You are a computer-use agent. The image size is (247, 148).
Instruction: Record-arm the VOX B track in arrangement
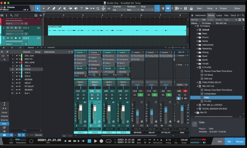16,38
